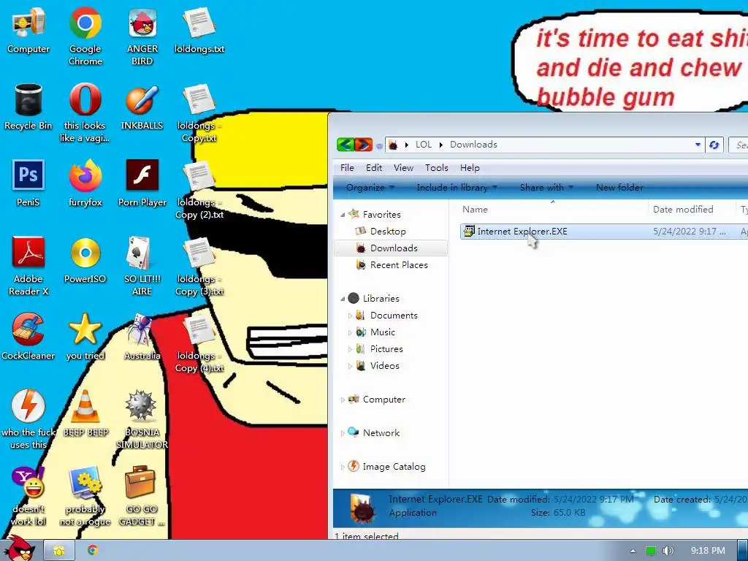Select the Yahoo icon labeled doesn't work lol
748x561 pixels.
[28, 497]
